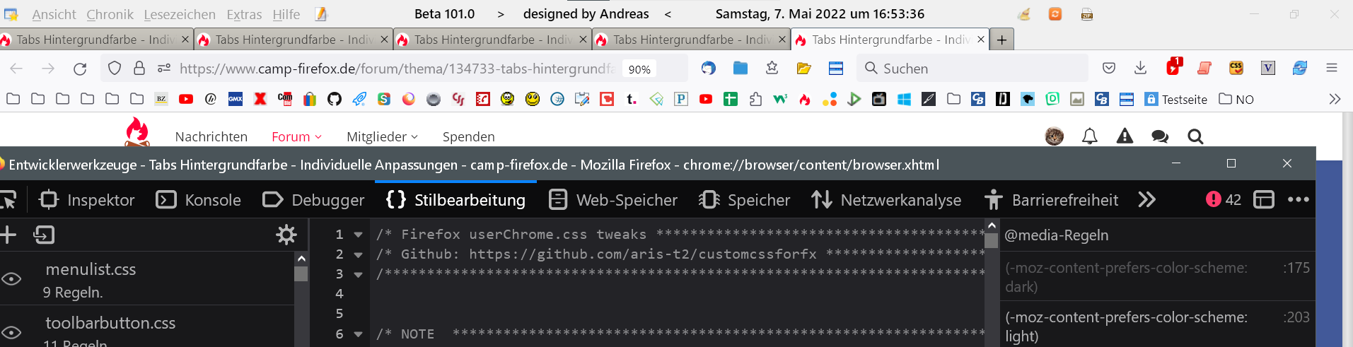1353x347 pixels.
Task: Toggle visibility of menulist.css stylesheet
Action: (x=11, y=279)
